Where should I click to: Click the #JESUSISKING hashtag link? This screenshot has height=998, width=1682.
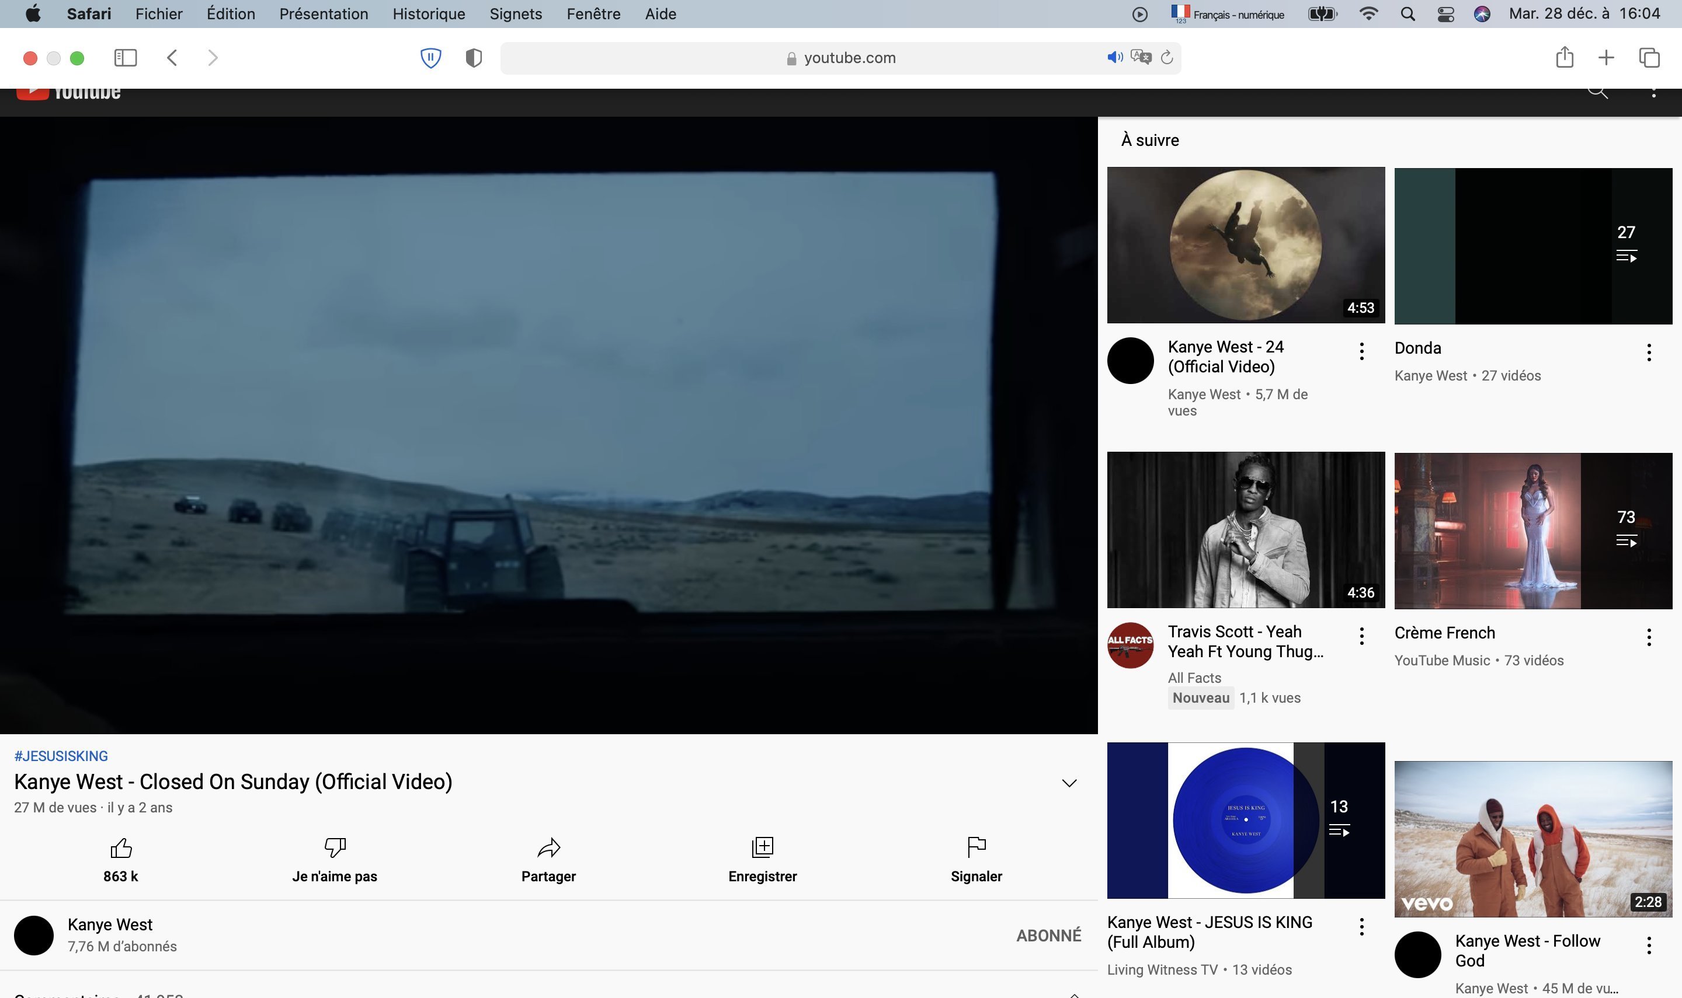point(61,756)
